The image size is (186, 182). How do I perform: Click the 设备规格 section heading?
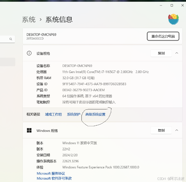pyautogui.click(x=43, y=53)
